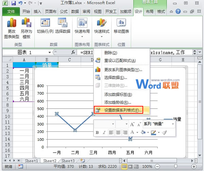Switch to Insert (插入) ribbon tab
Viewport: 204px width, 171px height.
coord(37,12)
